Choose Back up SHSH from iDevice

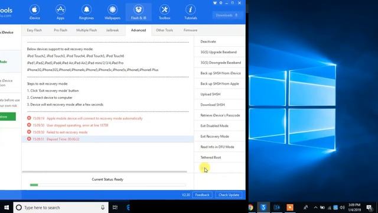point(220,73)
